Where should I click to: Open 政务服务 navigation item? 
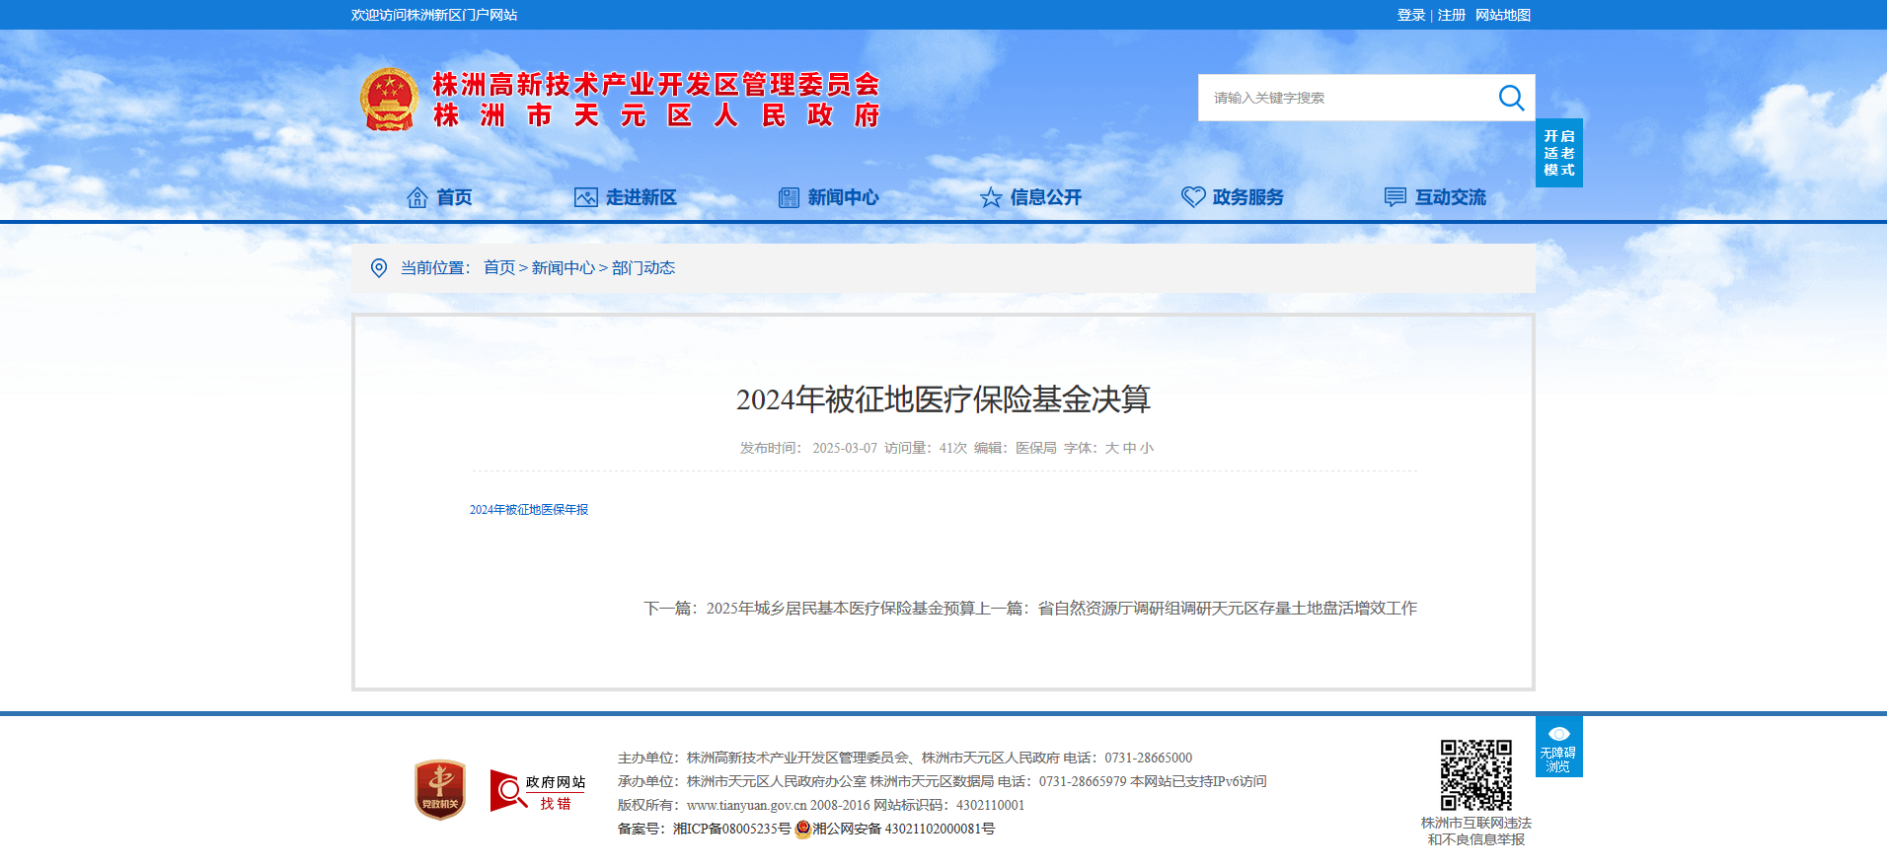pos(1233,197)
